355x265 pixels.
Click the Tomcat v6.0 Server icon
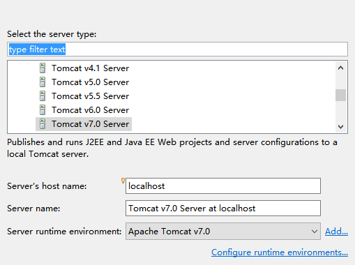pyautogui.click(x=43, y=110)
